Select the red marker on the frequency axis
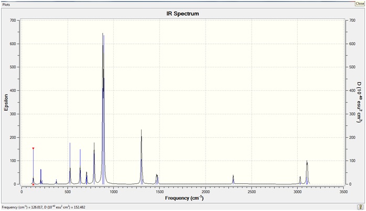The height and width of the screenshot is (211, 366). coord(33,184)
